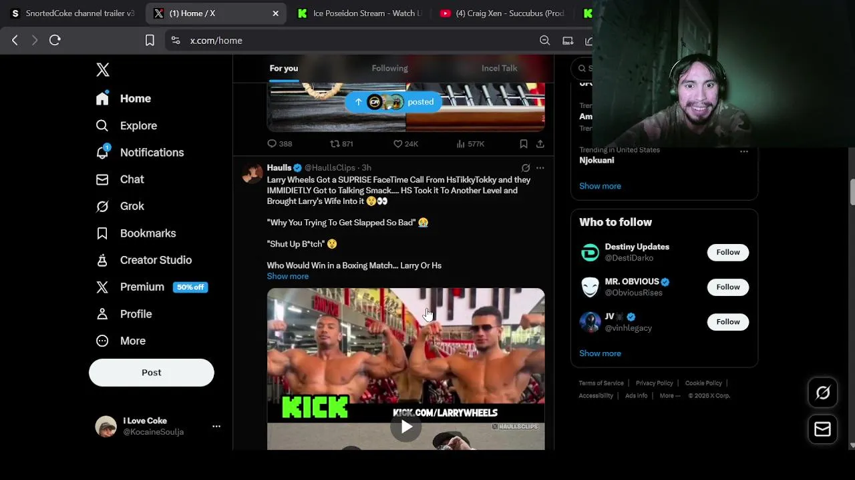Follow JV @vinhlegacy
855x480 pixels.
click(x=728, y=321)
